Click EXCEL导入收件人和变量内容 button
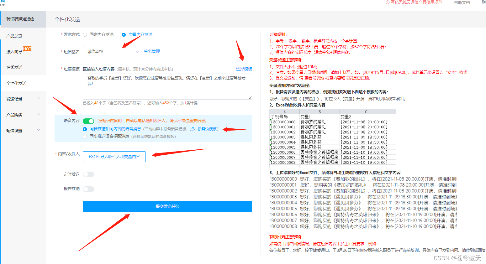Image resolution: width=486 pixels, height=264 pixels. (x=114, y=157)
